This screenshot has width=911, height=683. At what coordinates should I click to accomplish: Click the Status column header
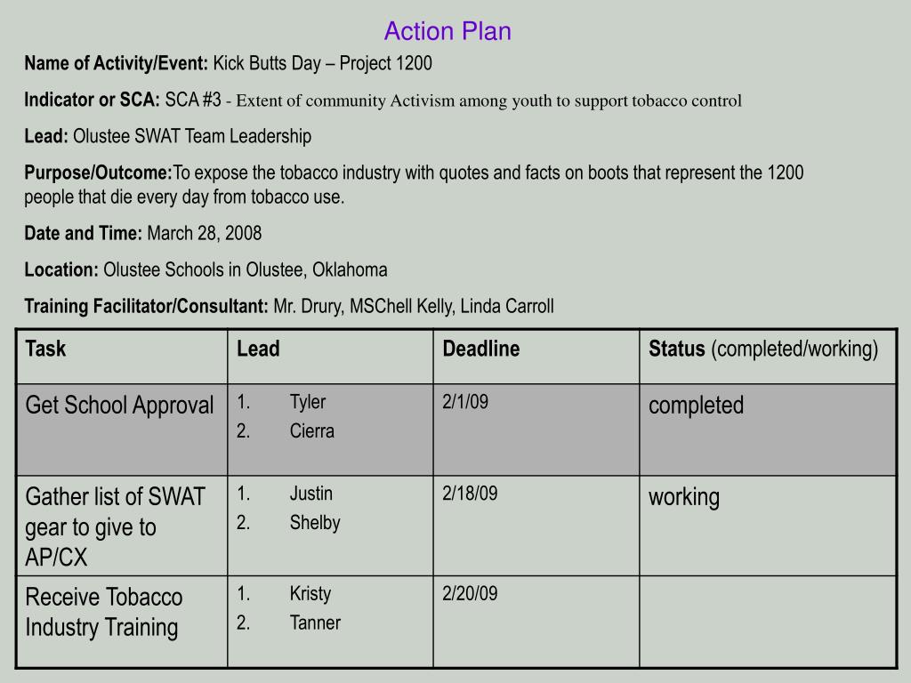(x=763, y=350)
